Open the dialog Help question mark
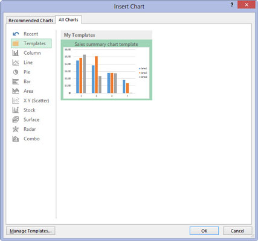This screenshot has height=241, width=258. coord(232,5)
